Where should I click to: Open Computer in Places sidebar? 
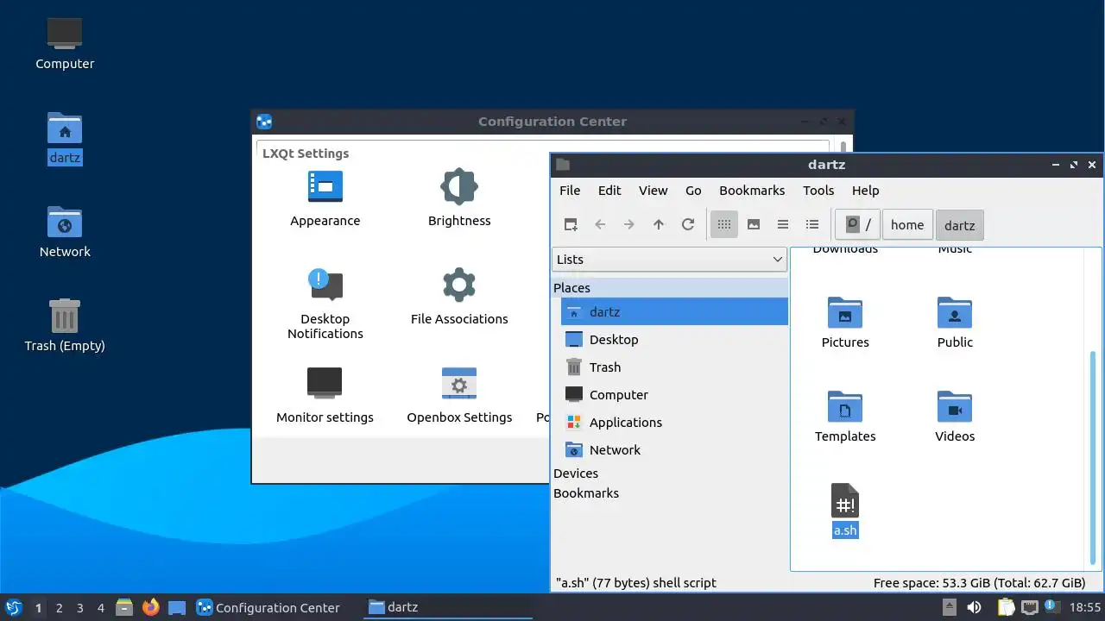(674, 394)
